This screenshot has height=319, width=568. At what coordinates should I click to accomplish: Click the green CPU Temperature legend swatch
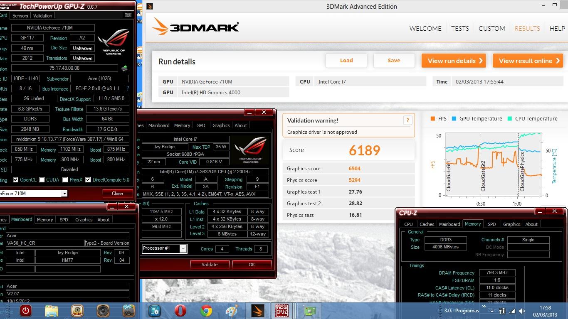(x=510, y=118)
